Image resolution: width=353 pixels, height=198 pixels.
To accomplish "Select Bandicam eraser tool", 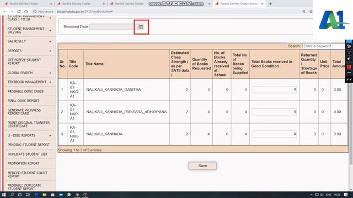I will point(349,59).
